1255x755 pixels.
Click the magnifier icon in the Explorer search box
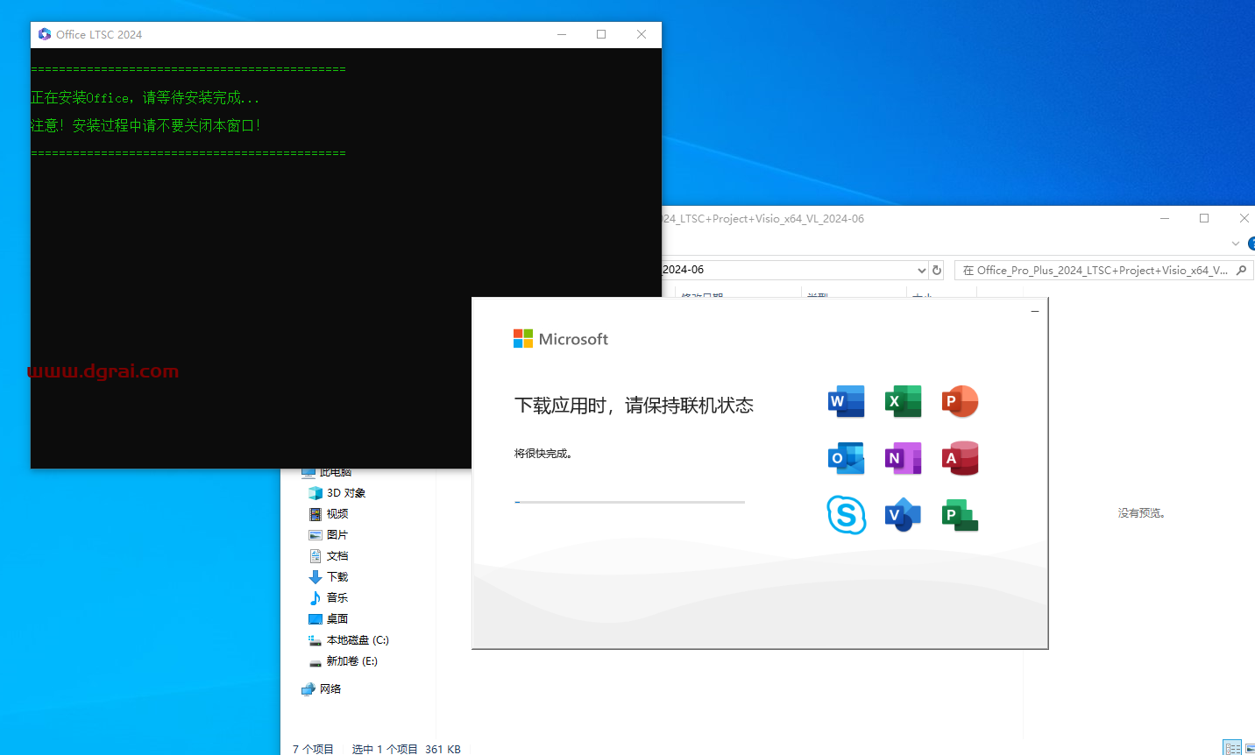pos(1241,270)
